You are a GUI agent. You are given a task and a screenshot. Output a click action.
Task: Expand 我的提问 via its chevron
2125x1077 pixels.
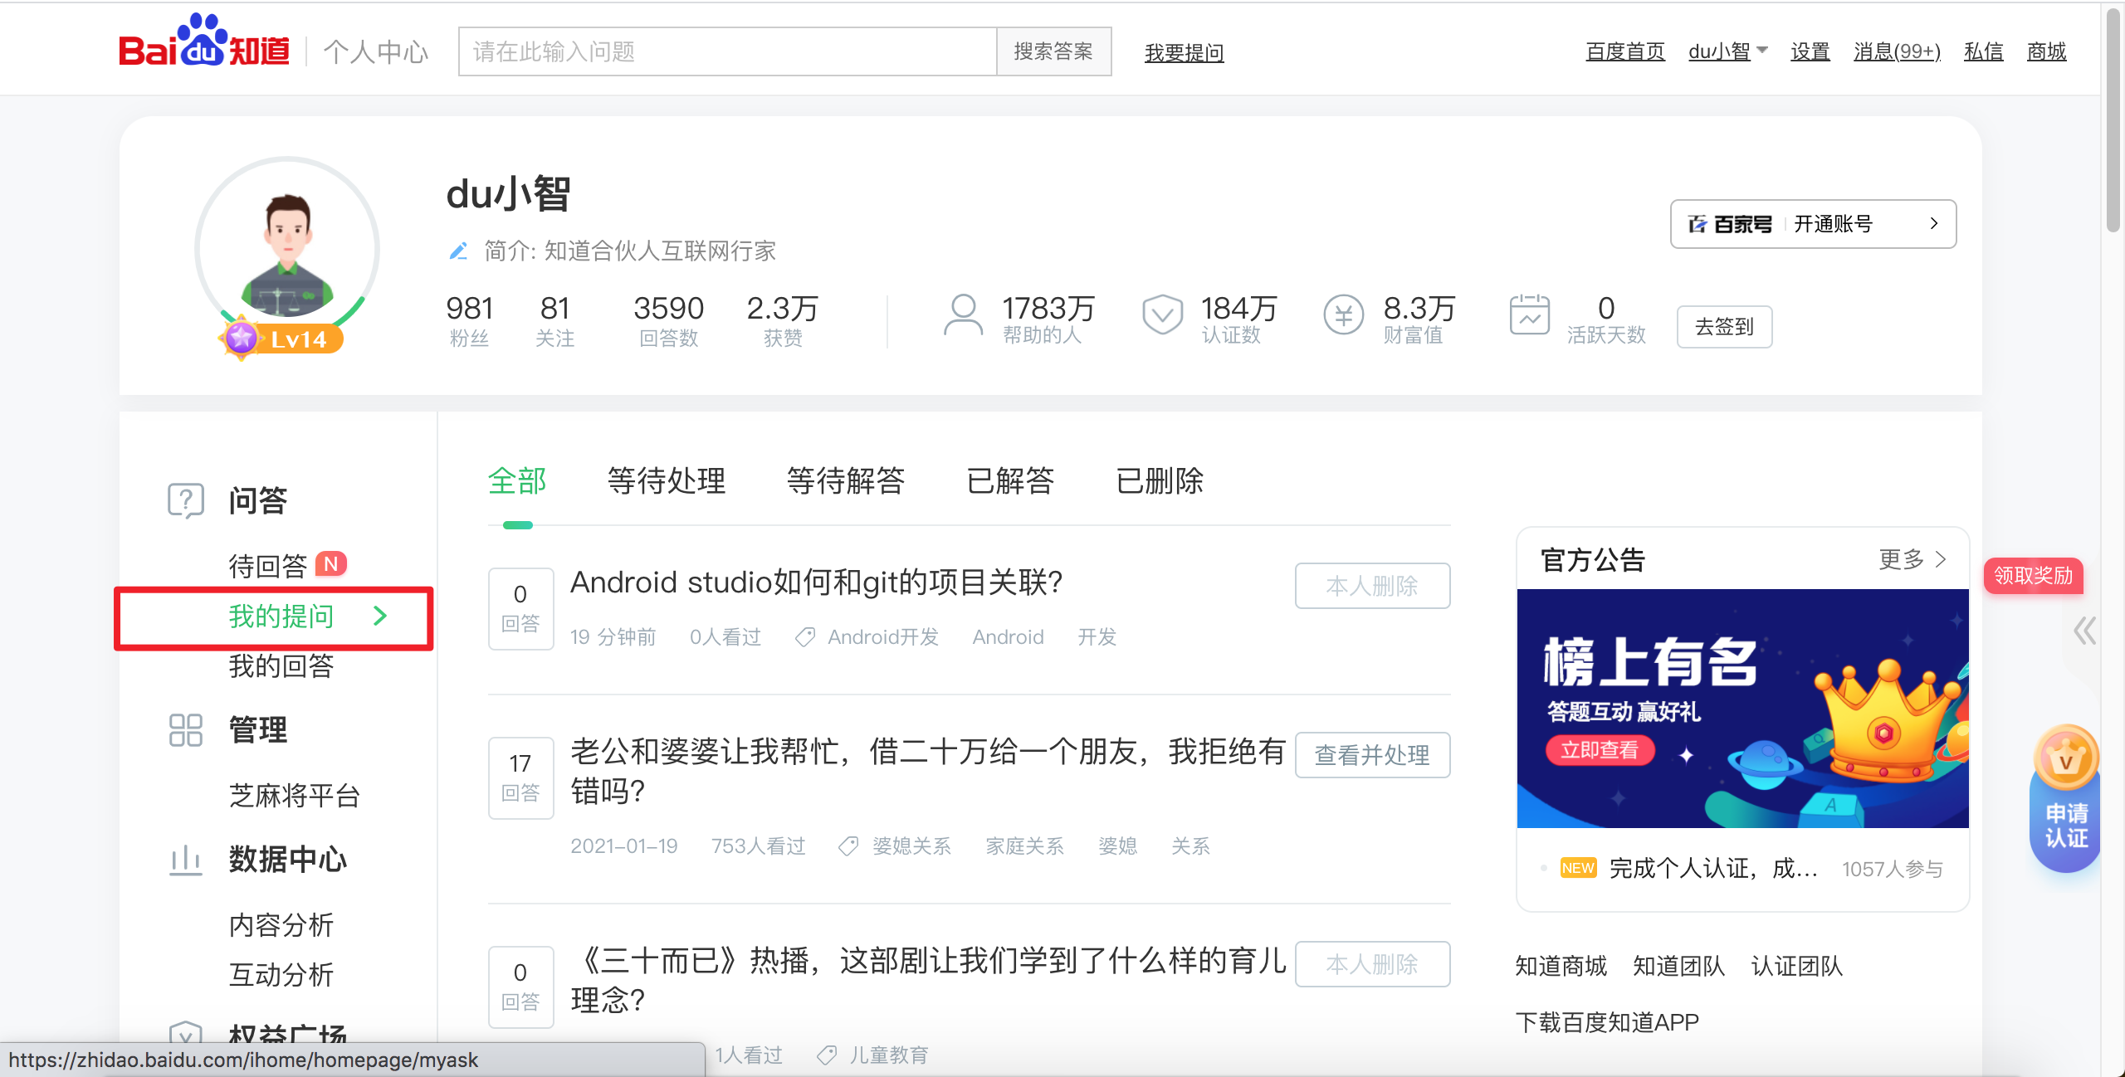coord(381,616)
